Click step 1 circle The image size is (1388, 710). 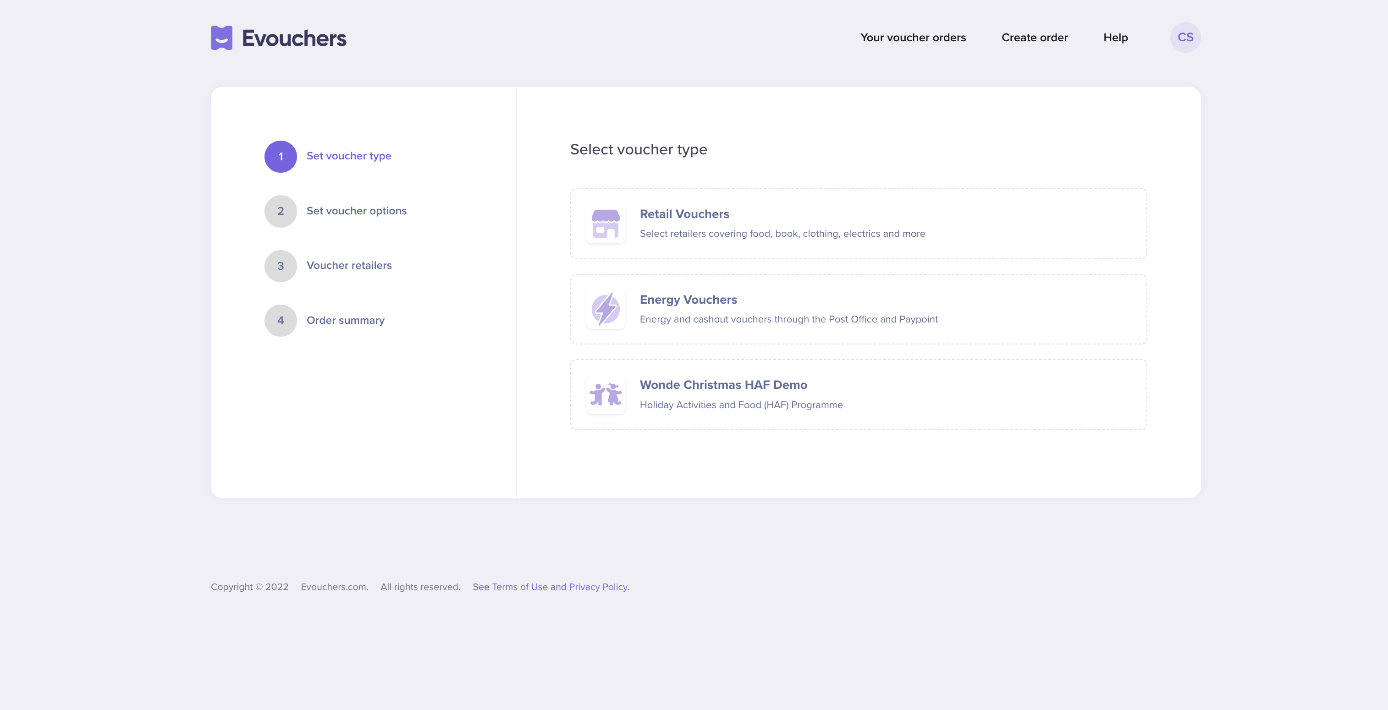coord(281,157)
